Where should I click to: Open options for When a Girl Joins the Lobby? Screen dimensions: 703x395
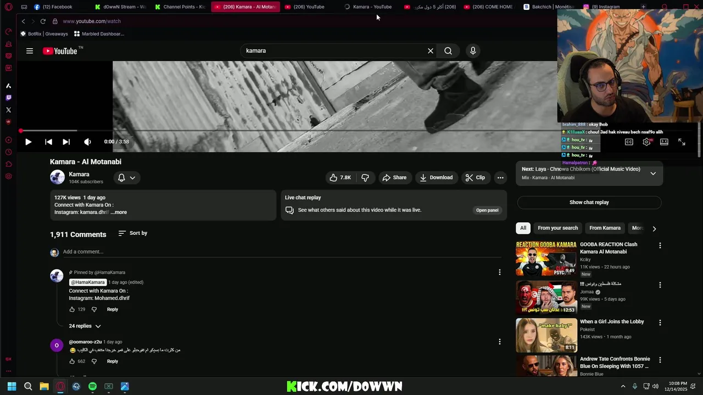pos(660,323)
